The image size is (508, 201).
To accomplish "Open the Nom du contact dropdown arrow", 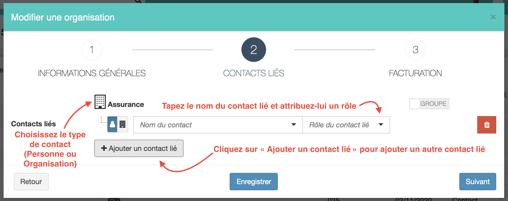I will tap(294, 125).
